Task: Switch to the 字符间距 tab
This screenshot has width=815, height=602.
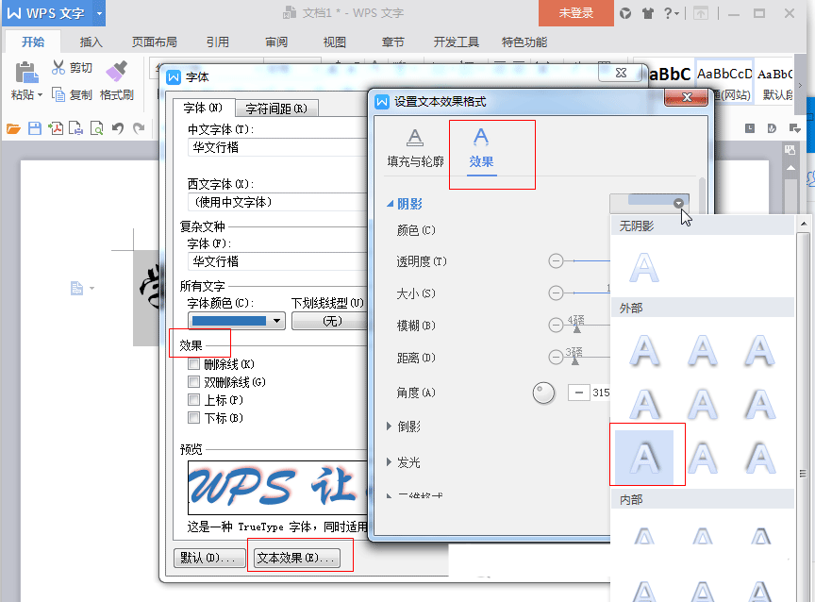Action: tap(276, 109)
